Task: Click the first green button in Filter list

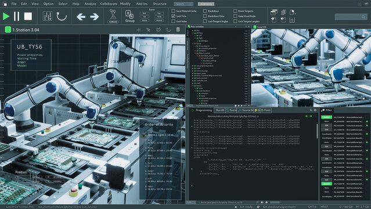Action: click(x=326, y=117)
